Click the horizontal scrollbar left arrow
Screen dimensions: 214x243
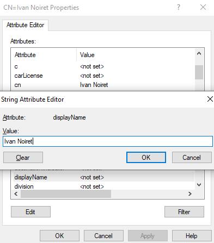(x=16, y=194)
